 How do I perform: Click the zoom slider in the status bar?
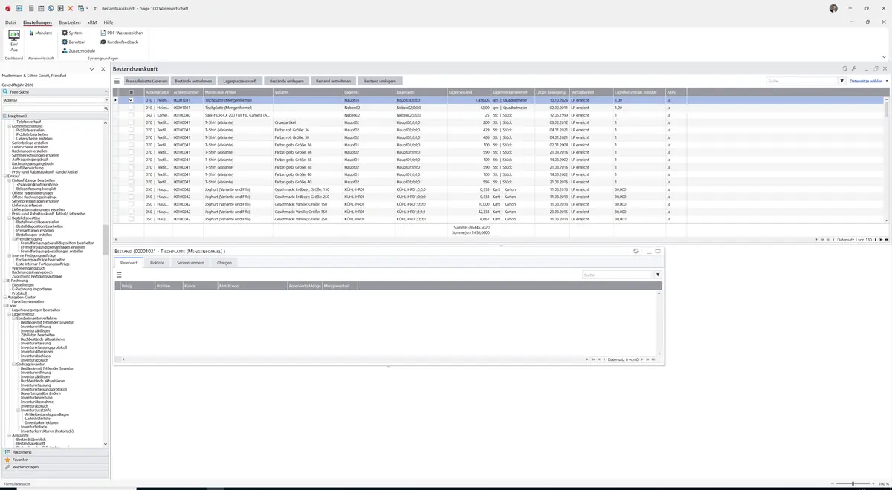[852, 484]
